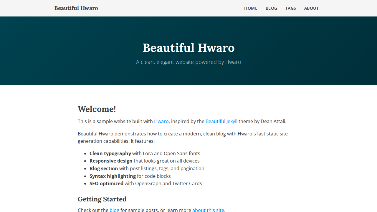The height and width of the screenshot is (212, 377).
Task: Click the hero banner title 'Beautiful Hwaro'
Action: pos(188,47)
